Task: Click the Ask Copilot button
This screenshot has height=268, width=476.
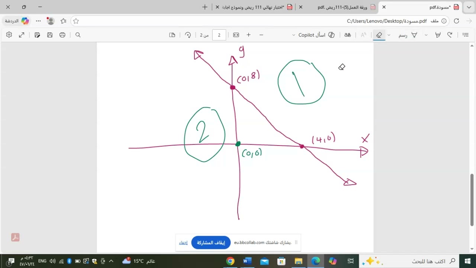Action: (x=316, y=35)
